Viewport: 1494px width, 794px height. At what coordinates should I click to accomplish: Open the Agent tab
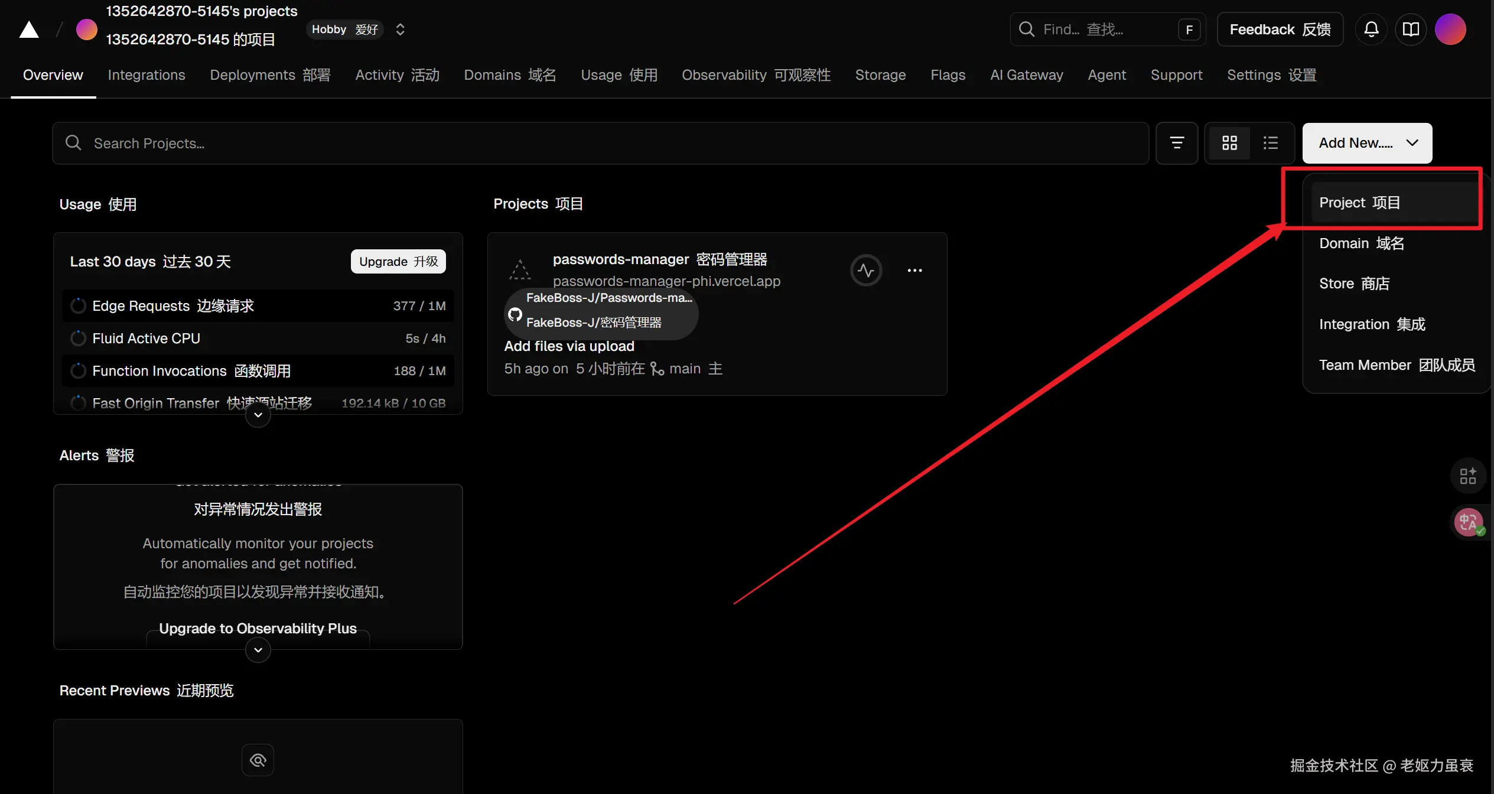click(x=1106, y=75)
